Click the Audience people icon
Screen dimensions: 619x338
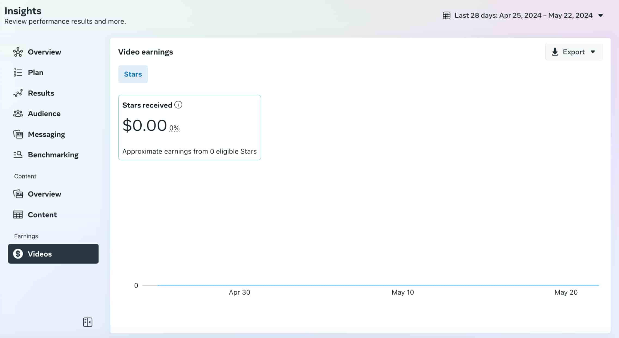point(18,113)
